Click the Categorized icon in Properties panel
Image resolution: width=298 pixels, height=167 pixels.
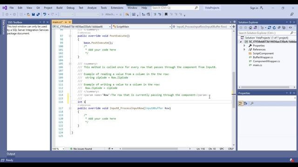click(241, 103)
